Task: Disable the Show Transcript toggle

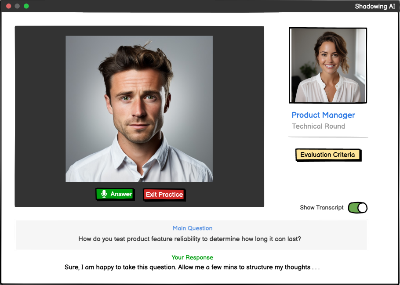Action: pos(357,207)
